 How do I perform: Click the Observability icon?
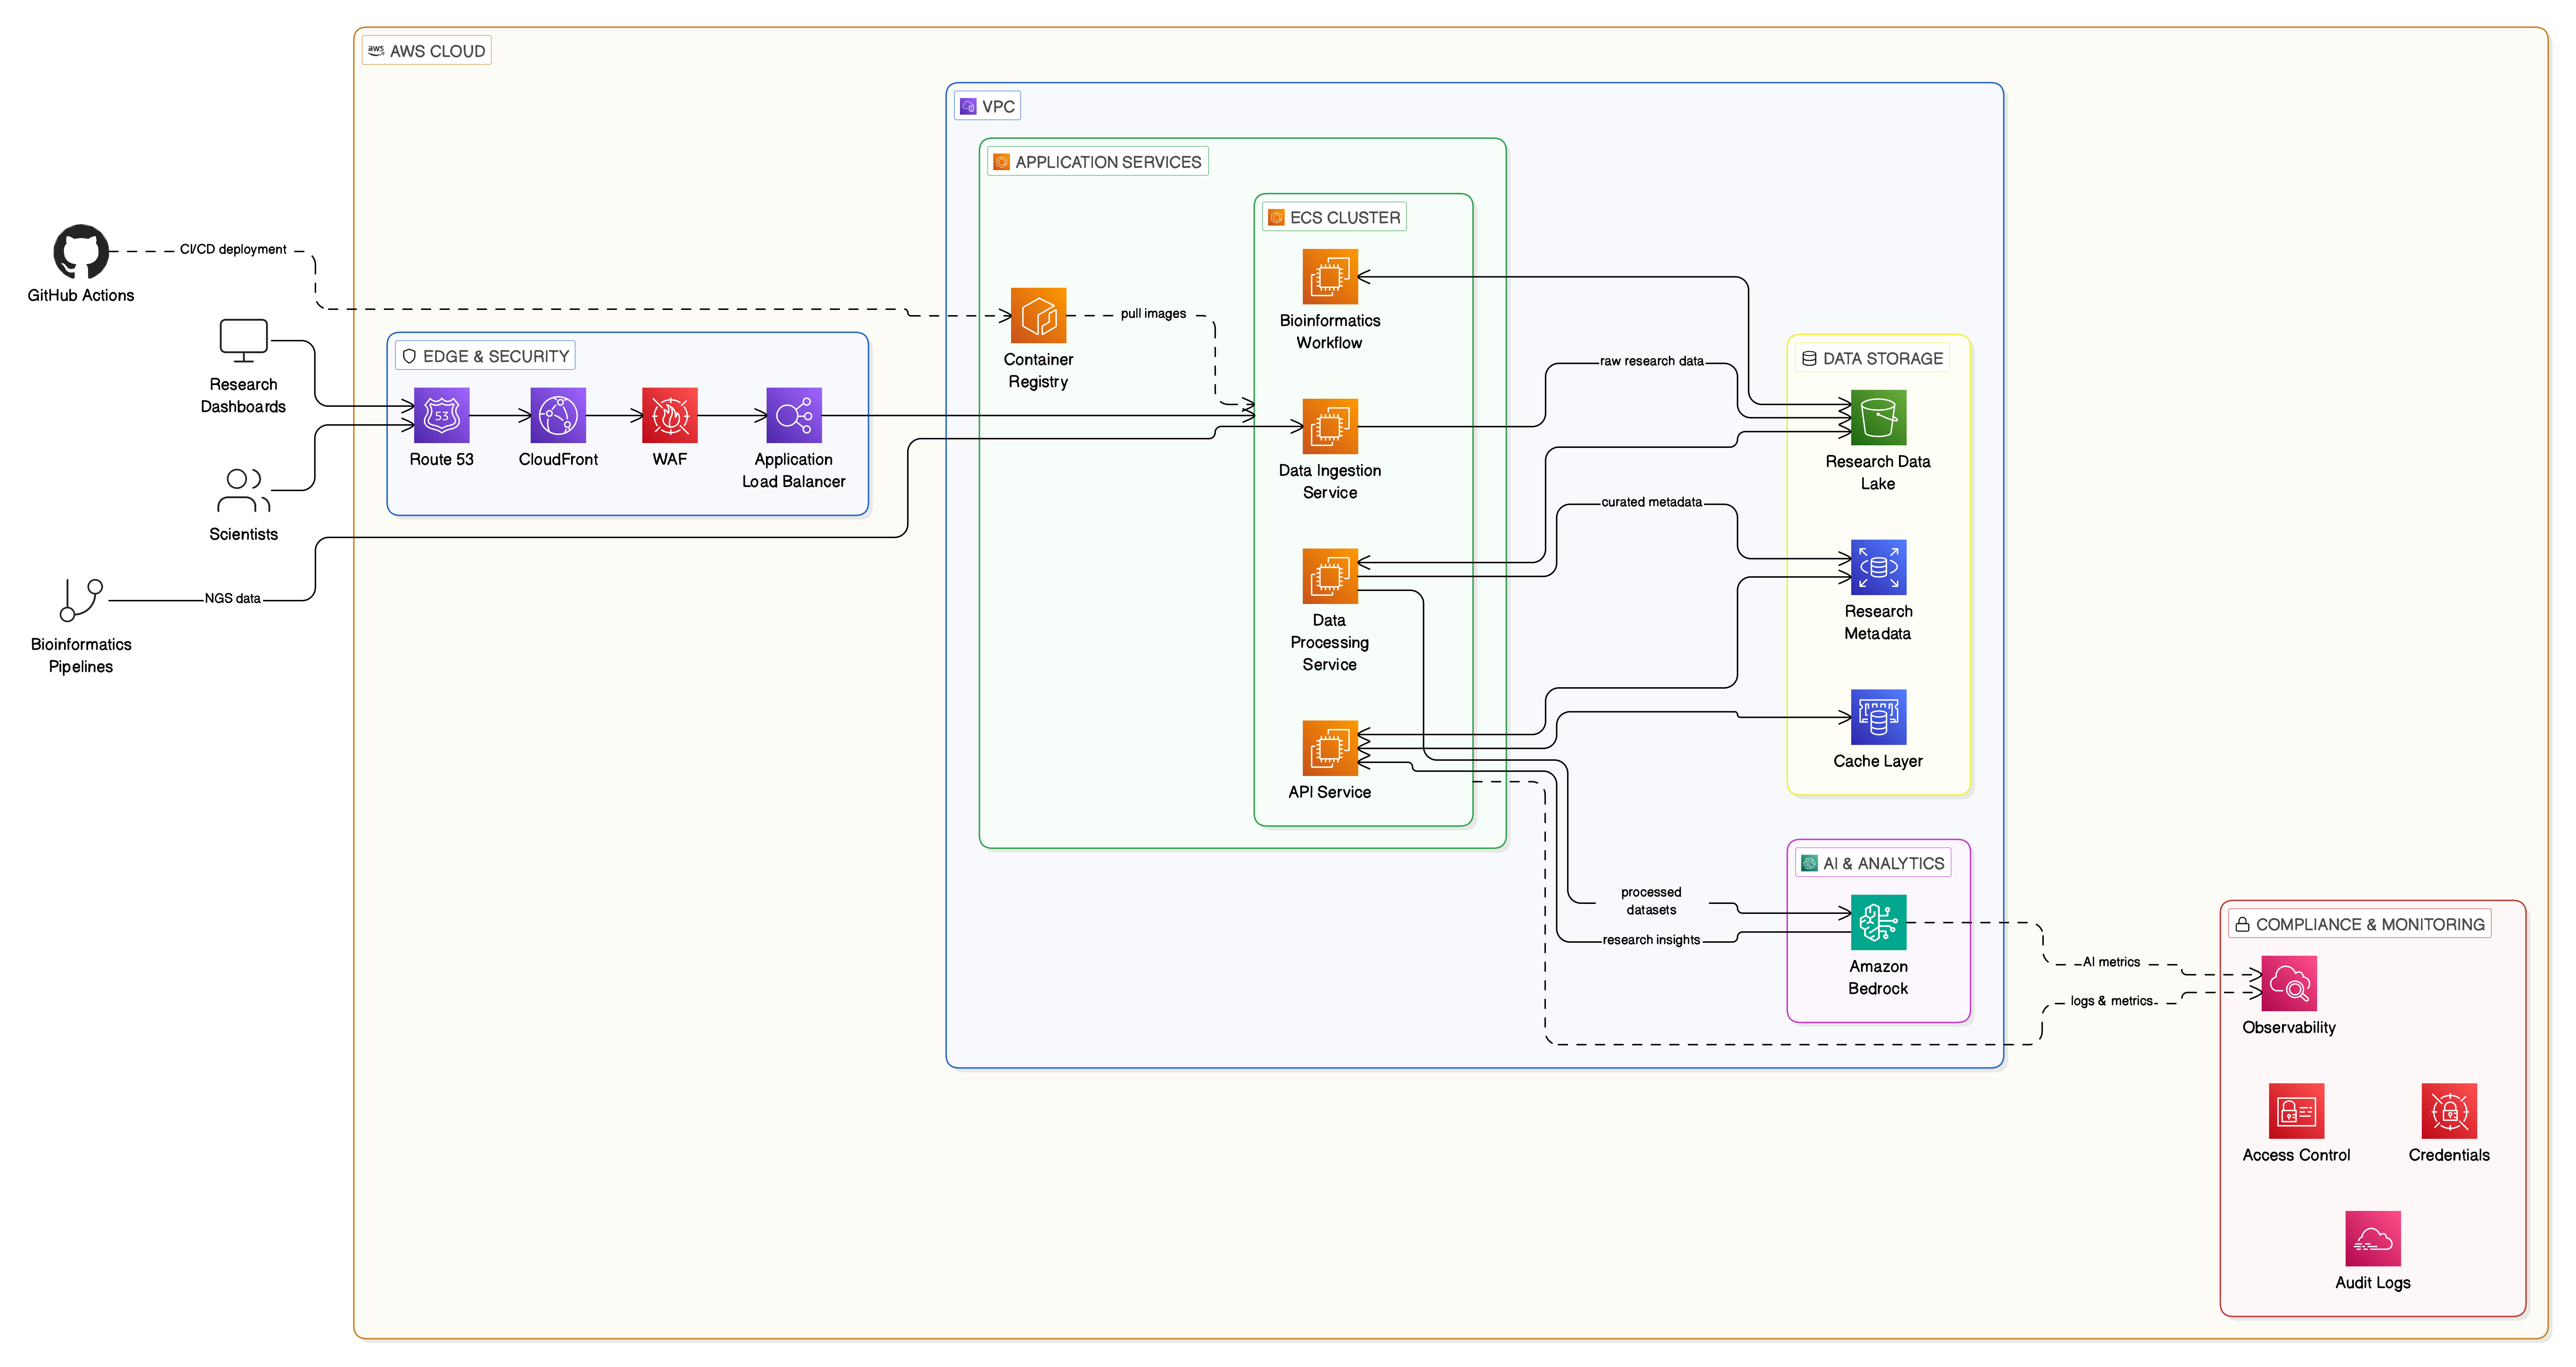pyautogui.click(x=2289, y=983)
